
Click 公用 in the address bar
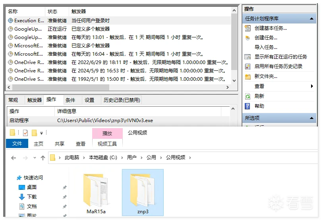(151, 158)
